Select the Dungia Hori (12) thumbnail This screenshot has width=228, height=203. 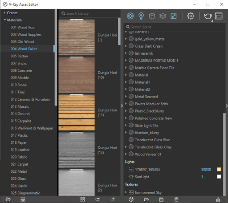77,150
